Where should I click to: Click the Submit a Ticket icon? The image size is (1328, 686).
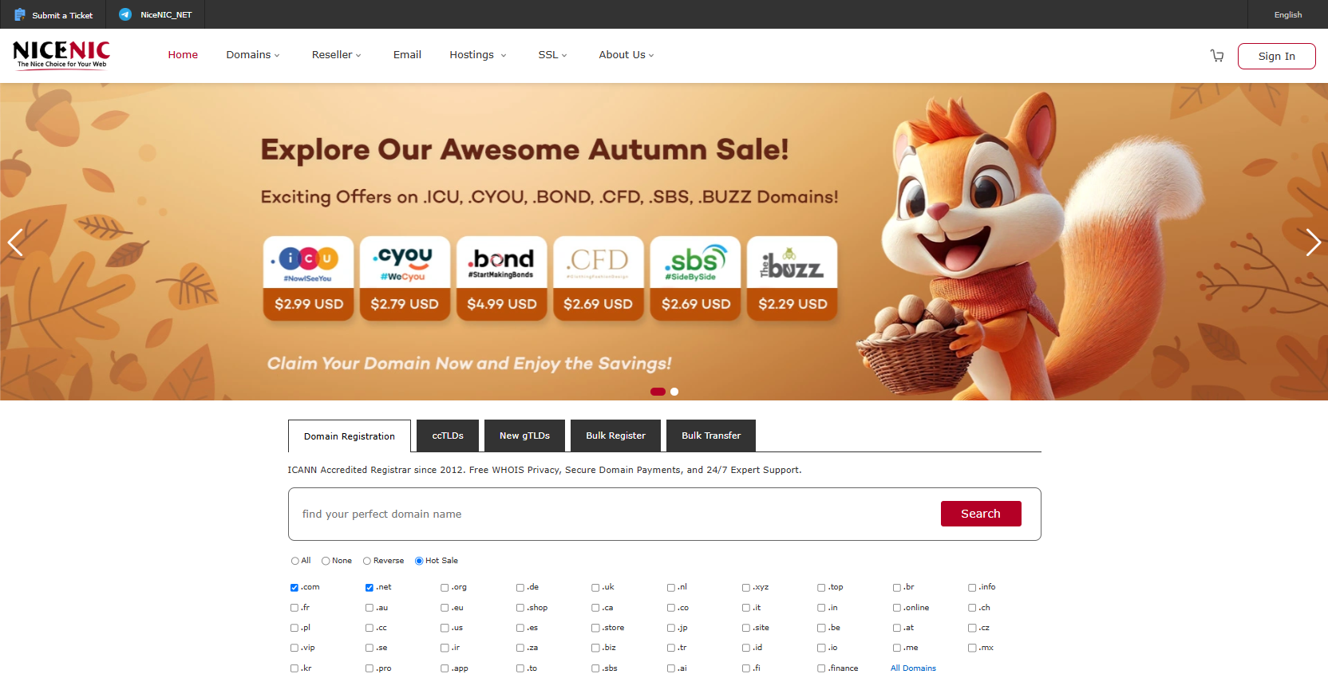coord(20,14)
